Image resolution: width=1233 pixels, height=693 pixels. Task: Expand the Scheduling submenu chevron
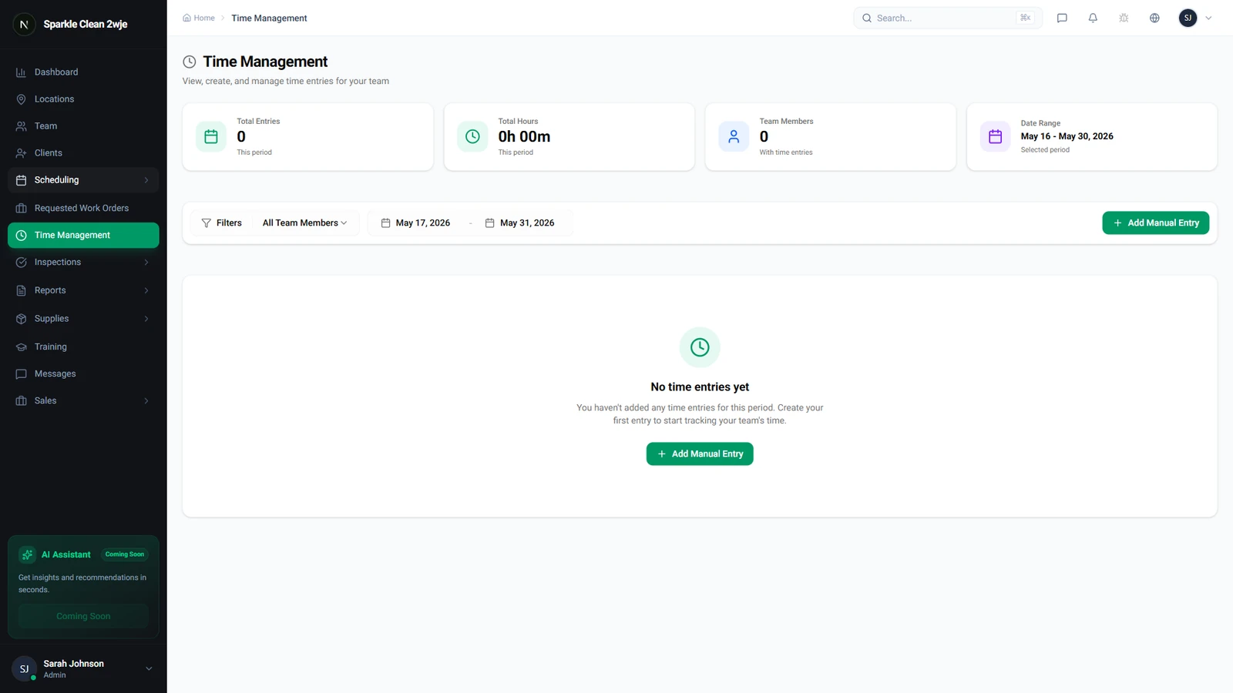(146, 180)
